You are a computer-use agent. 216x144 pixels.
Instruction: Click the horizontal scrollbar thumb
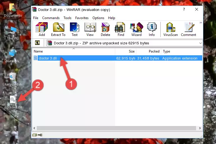point(116,128)
